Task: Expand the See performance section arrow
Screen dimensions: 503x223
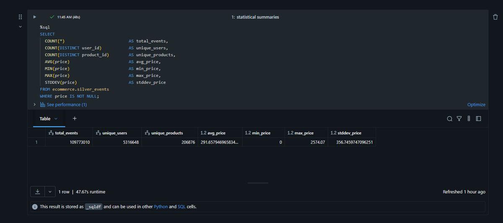Action: click(x=35, y=104)
